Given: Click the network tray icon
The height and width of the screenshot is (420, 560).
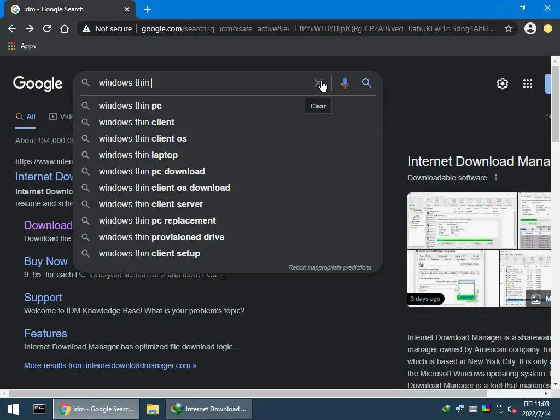Looking at the screenshot, I should (x=459, y=409).
